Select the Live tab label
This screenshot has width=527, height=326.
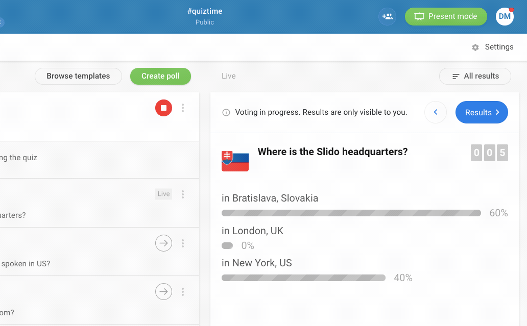click(x=229, y=76)
